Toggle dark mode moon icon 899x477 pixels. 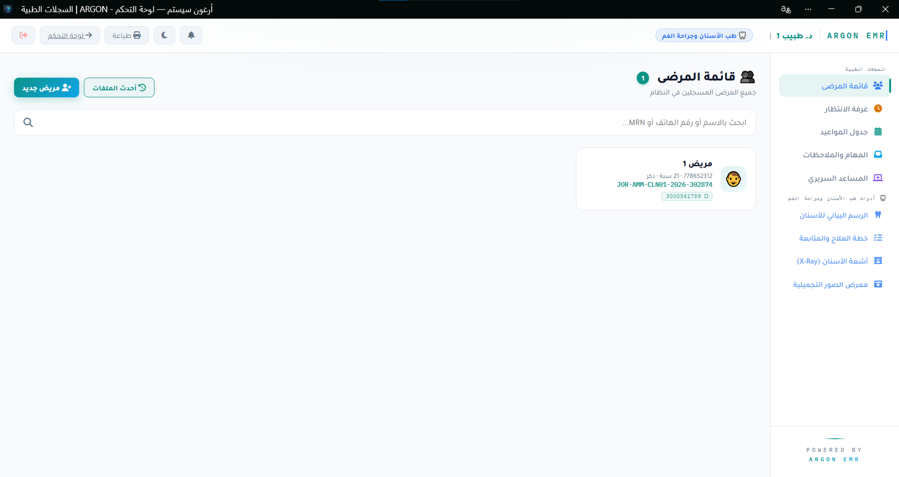coord(164,35)
